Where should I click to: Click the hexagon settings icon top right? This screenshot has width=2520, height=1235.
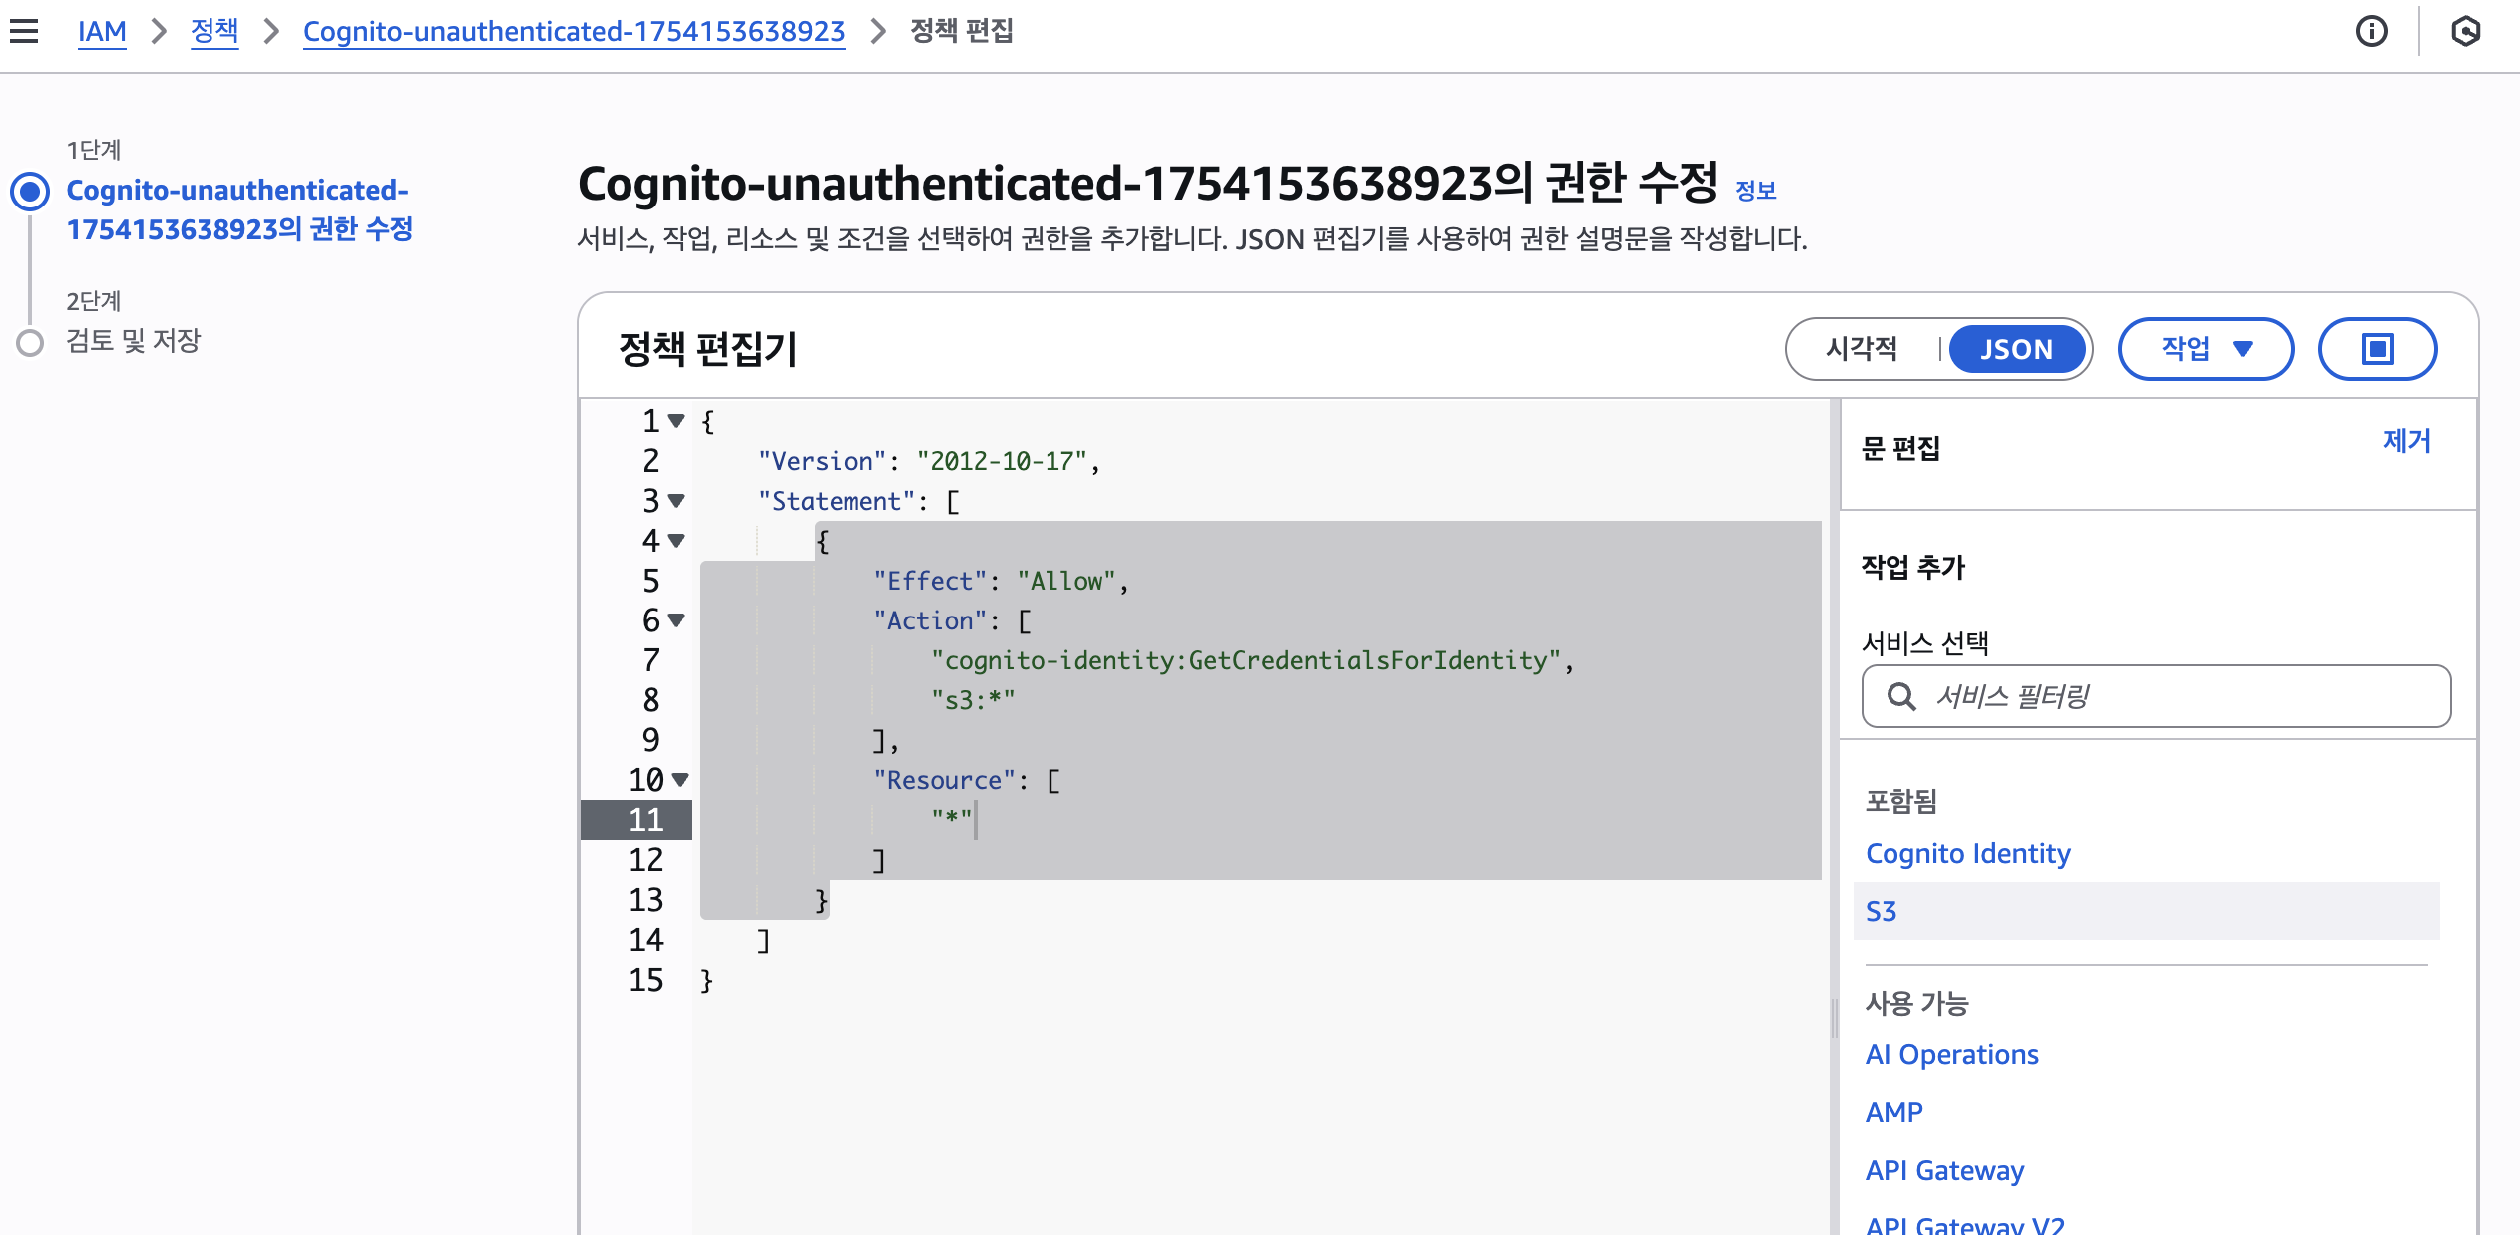pyautogui.click(x=2465, y=32)
